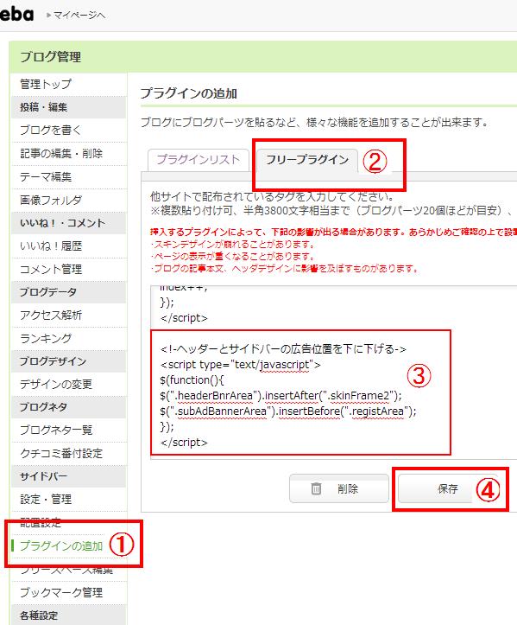Open テーマ編集 menu item
Screen dimensions: 517x625
[46, 176]
